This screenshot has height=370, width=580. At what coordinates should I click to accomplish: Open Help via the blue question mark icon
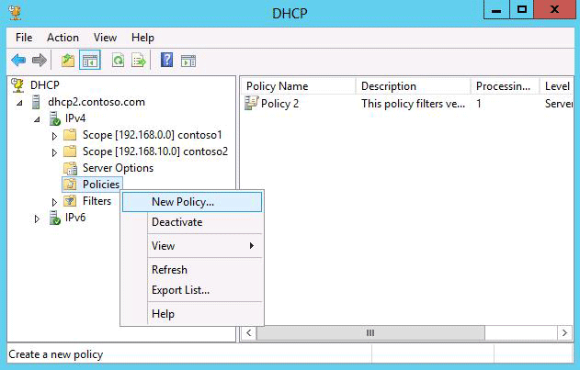point(166,60)
